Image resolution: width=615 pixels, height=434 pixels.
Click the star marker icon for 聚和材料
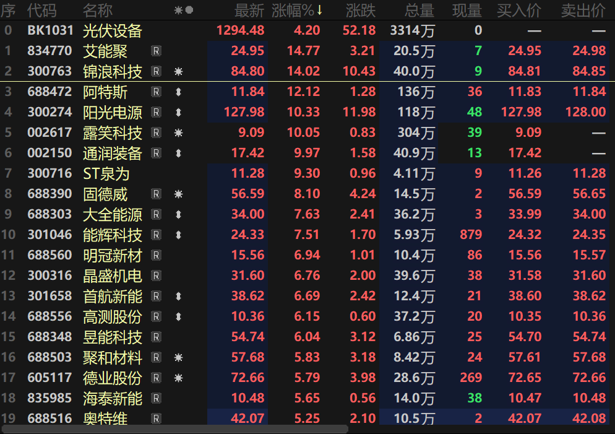click(178, 357)
